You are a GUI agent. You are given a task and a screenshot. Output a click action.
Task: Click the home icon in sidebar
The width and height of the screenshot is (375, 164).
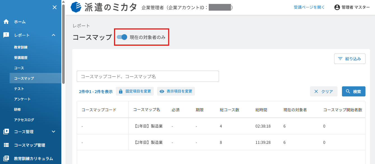(x=6, y=22)
